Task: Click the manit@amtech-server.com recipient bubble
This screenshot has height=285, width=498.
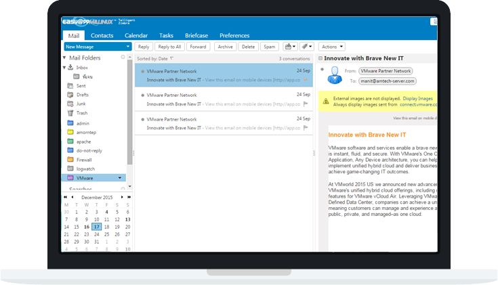Action: coord(387,81)
